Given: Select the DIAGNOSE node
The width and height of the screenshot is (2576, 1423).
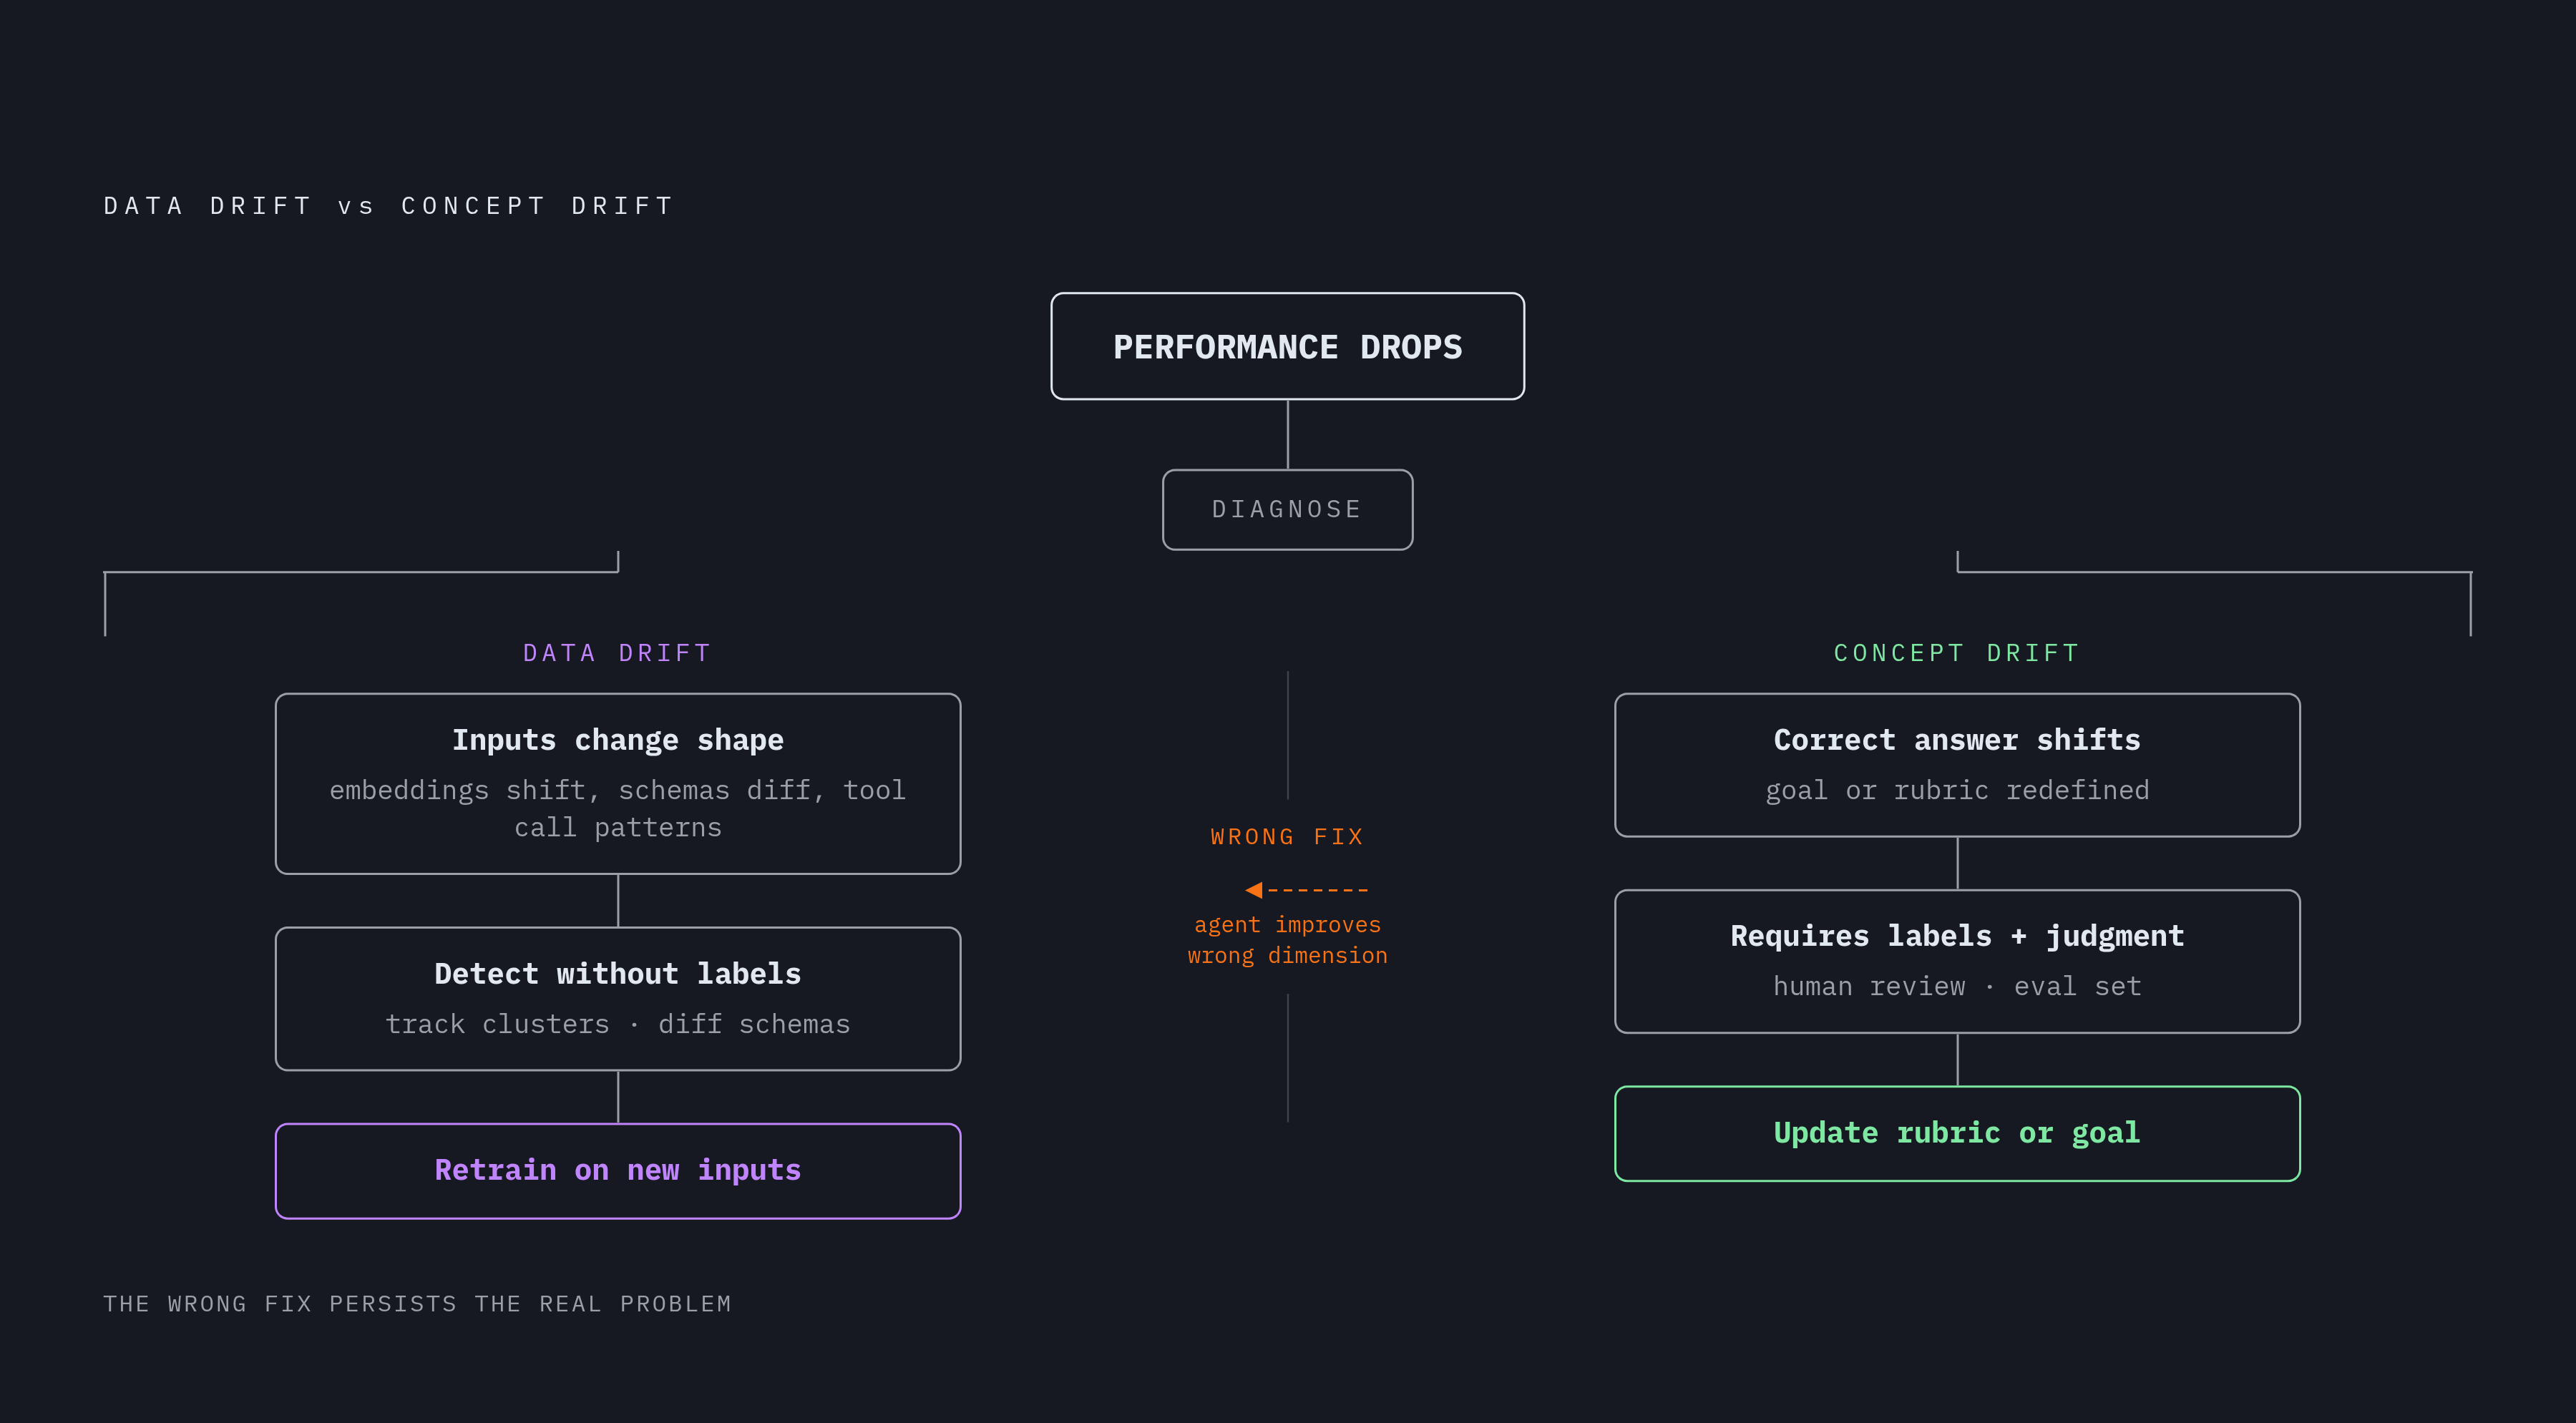Looking at the screenshot, I should (x=1287, y=510).
